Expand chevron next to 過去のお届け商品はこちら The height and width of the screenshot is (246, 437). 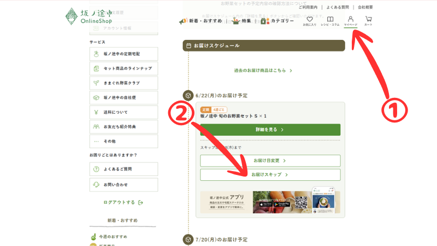[x=291, y=71]
